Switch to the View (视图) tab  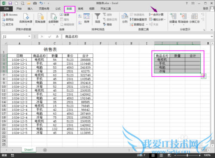(92, 9)
